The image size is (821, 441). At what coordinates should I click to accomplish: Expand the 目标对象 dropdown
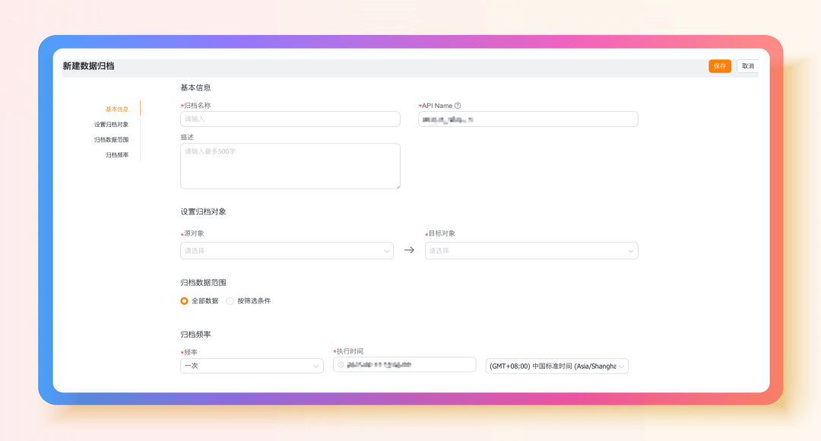point(531,251)
